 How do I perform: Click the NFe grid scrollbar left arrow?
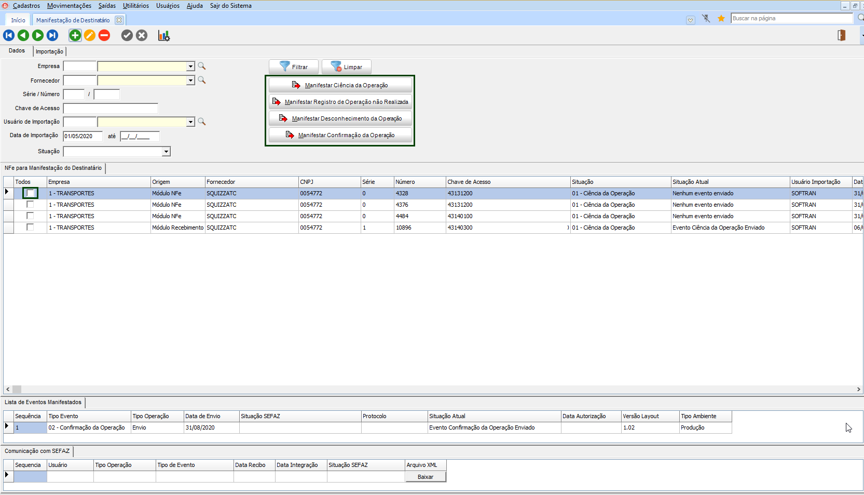pyautogui.click(x=8, y=389)
